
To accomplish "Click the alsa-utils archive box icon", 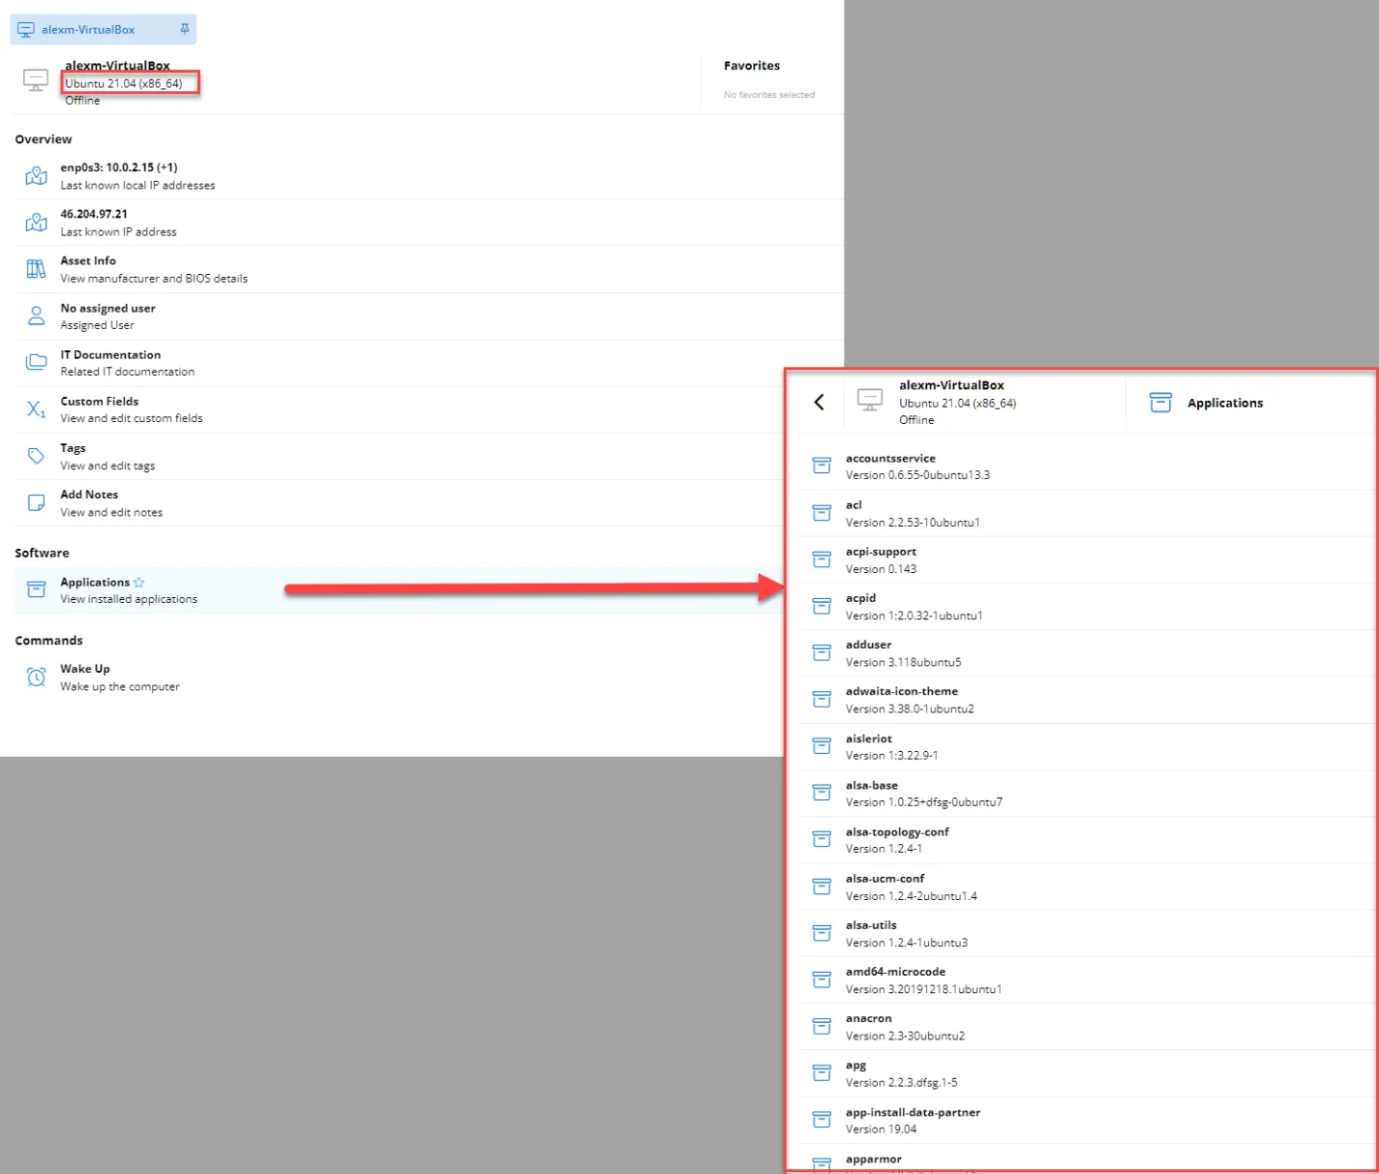I will (821, 934).
